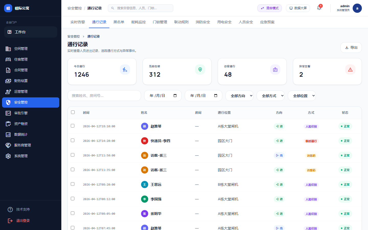Image resolution: width=368 pixels, height=230 pixels.
Task: Check the select-all box in table header
Action: [73, 112]
